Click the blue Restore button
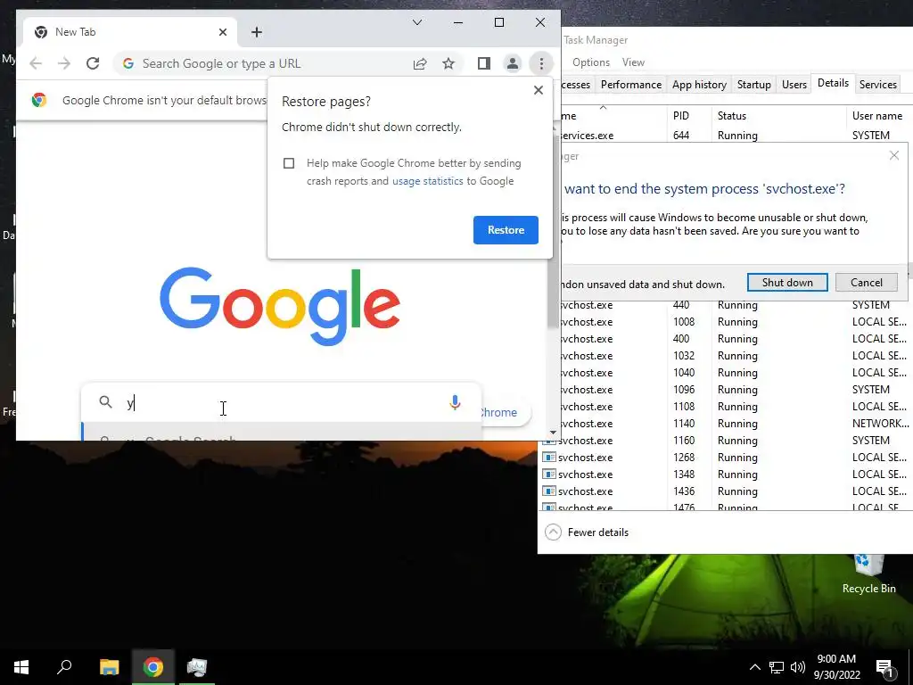 (x=506, y=230)
